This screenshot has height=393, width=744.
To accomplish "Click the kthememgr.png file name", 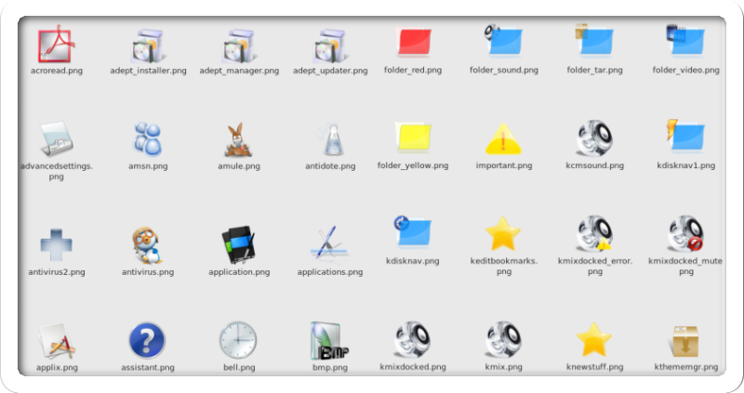I will 685,367.
